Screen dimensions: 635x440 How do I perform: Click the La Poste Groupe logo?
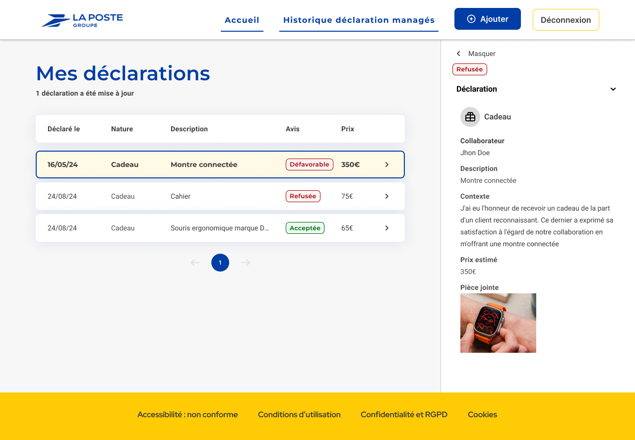click(x=82, y=20)
